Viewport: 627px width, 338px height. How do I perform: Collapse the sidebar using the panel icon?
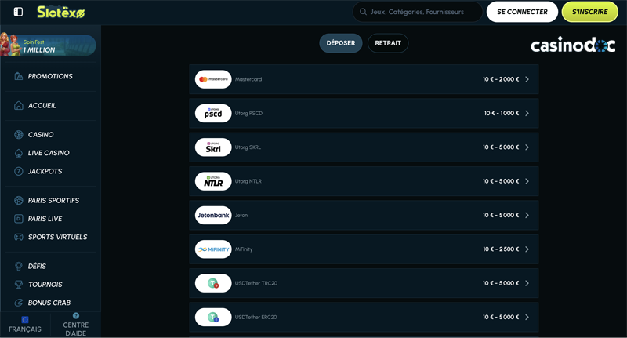[18, 12]
